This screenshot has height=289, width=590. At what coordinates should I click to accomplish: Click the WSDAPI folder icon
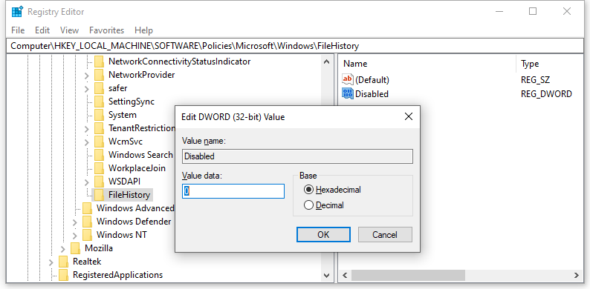(99, 182)
